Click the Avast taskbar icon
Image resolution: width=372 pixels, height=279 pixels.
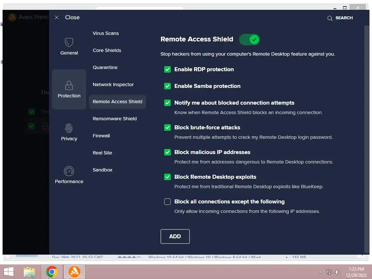point(74,272)
